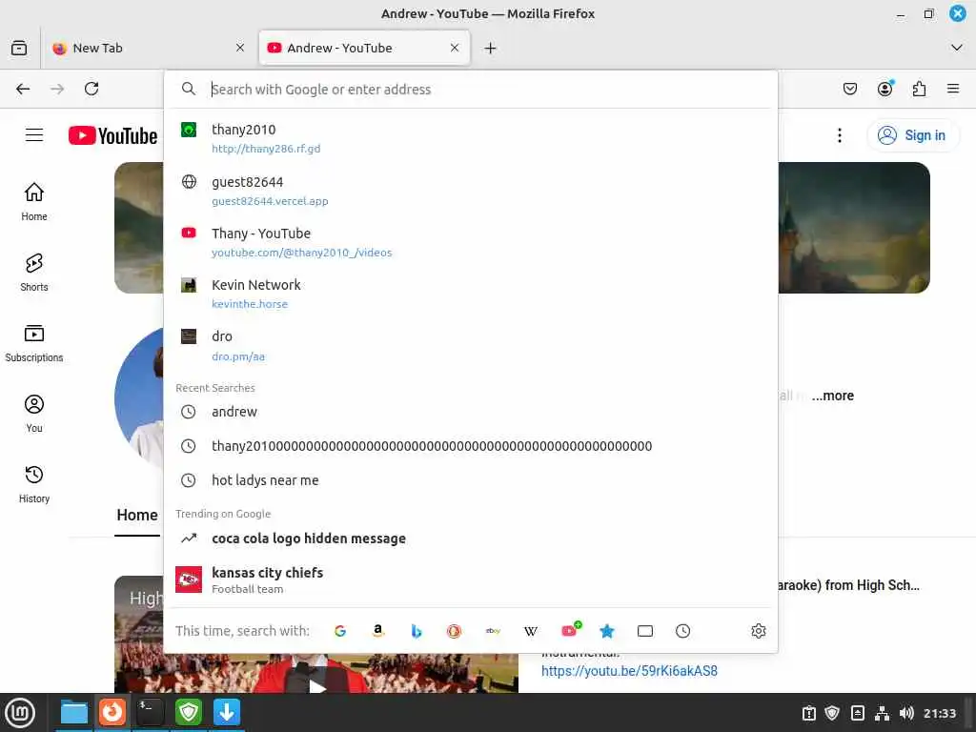Choose guest82644 vercel.app suggestion
The height and width of the screenshot is (732, 976).
click(471, 191)
